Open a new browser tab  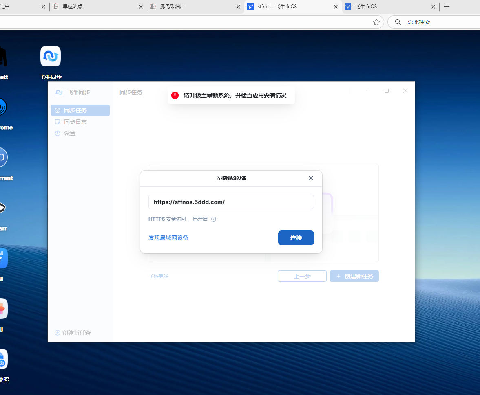point(447,7)
